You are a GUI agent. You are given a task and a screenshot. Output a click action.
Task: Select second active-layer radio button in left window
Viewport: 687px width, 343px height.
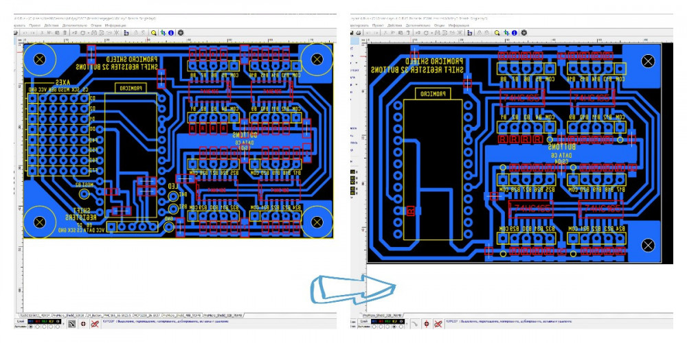coord(37,327)
